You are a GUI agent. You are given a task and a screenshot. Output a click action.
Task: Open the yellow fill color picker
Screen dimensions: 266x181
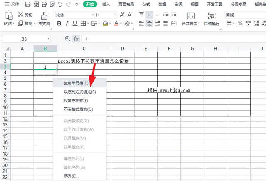(105, 23)
